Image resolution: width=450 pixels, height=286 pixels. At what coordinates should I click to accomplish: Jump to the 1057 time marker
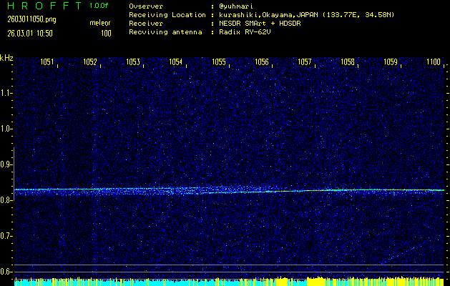click(305, 62)
